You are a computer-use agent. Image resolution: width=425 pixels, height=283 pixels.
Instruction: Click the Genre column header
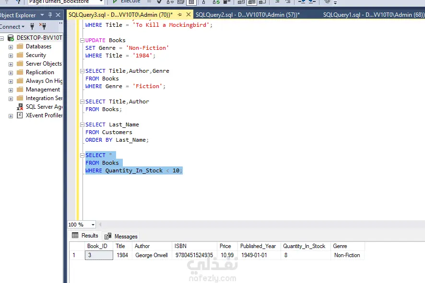click(348, 246)
